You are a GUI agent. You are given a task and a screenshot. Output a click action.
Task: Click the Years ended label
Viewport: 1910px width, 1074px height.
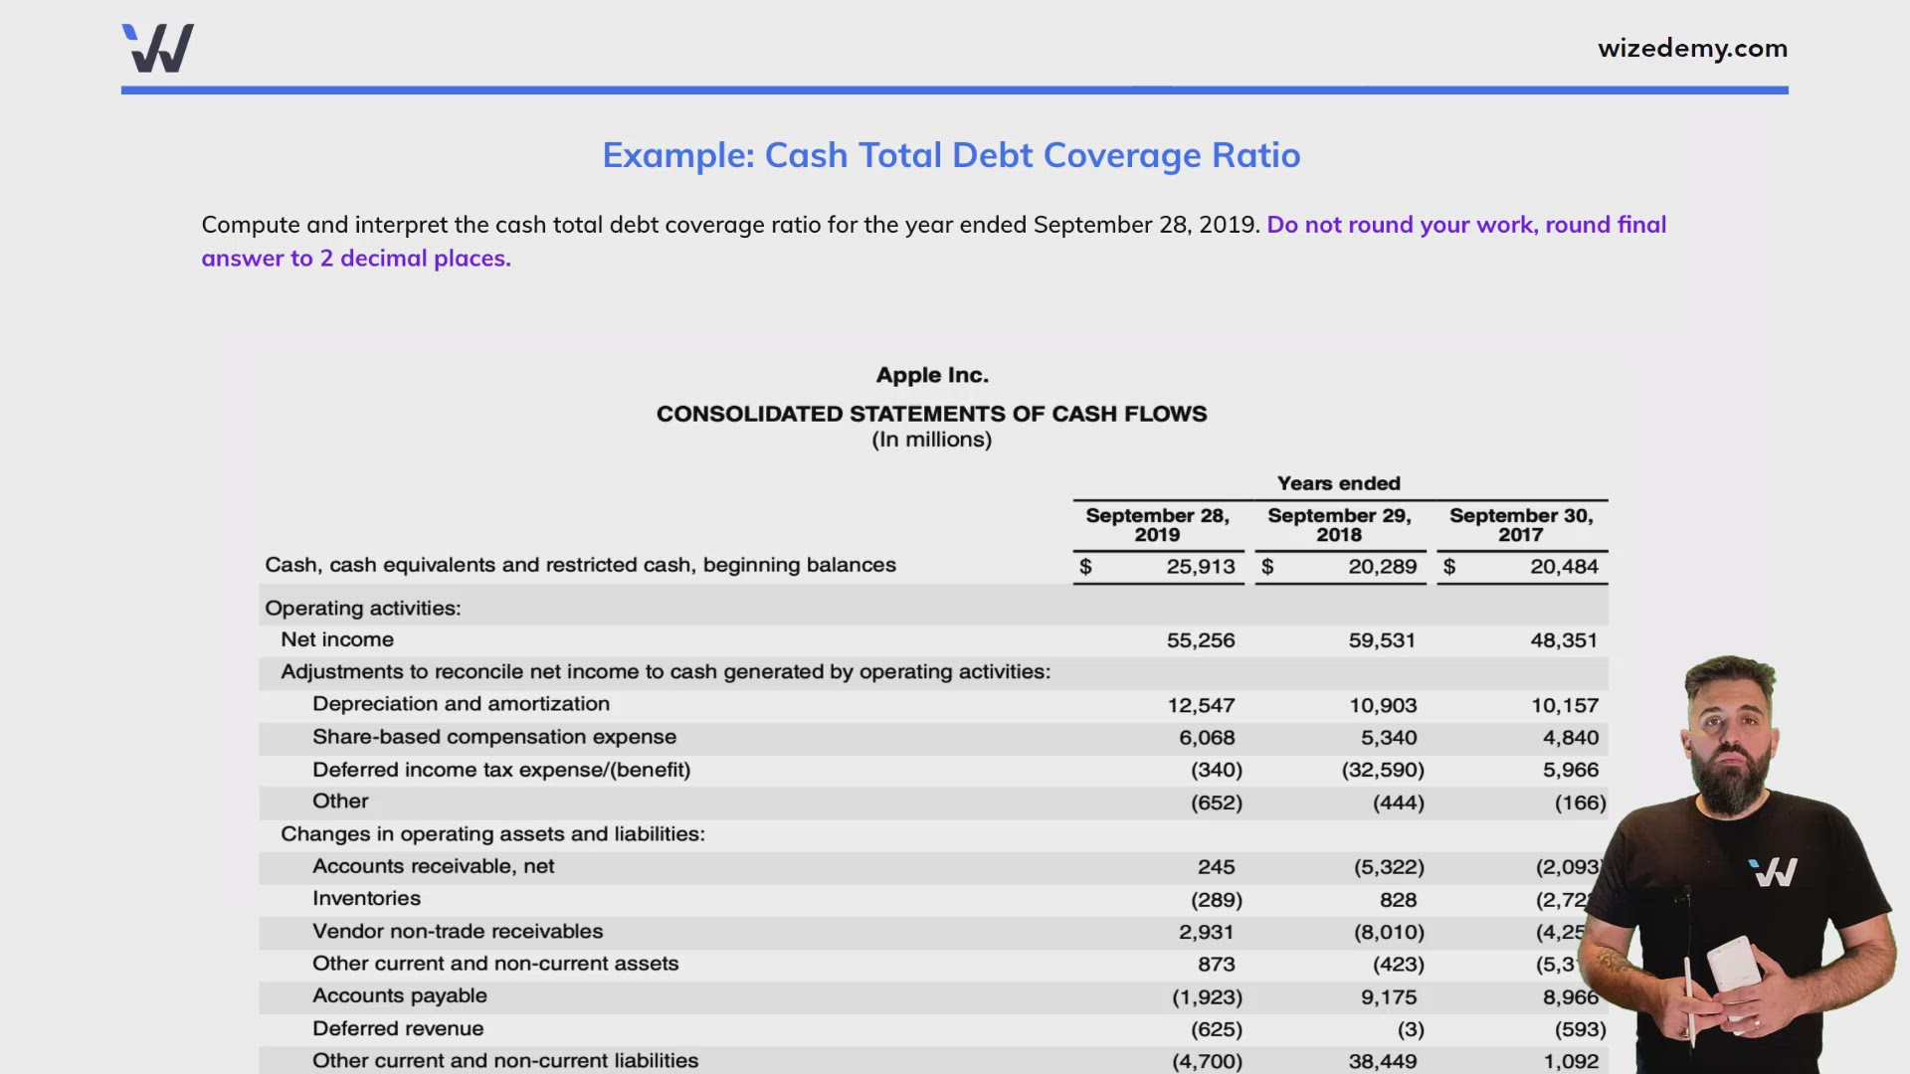tap(1338, 483)
